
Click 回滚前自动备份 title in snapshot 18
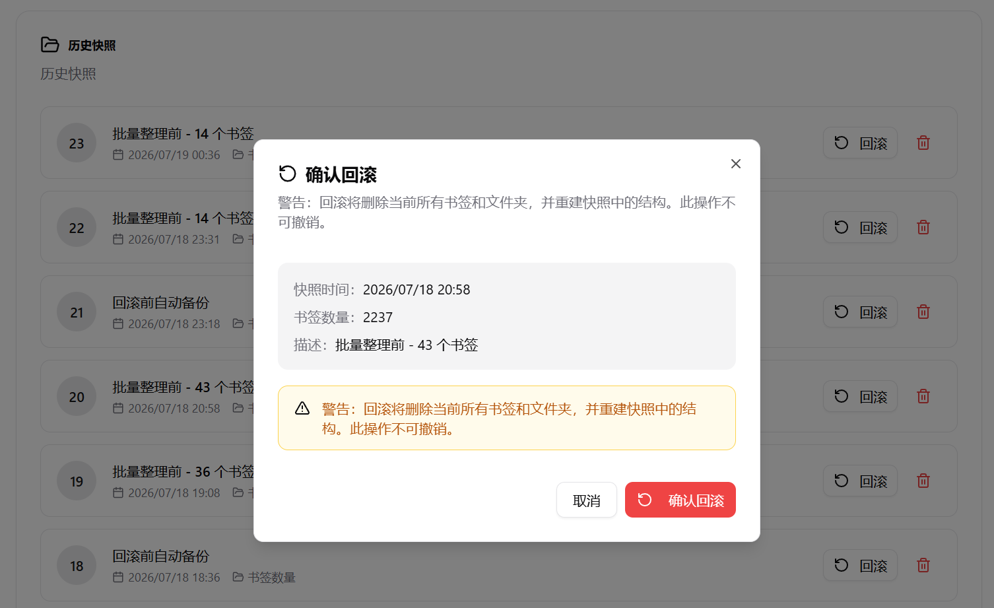161,556
